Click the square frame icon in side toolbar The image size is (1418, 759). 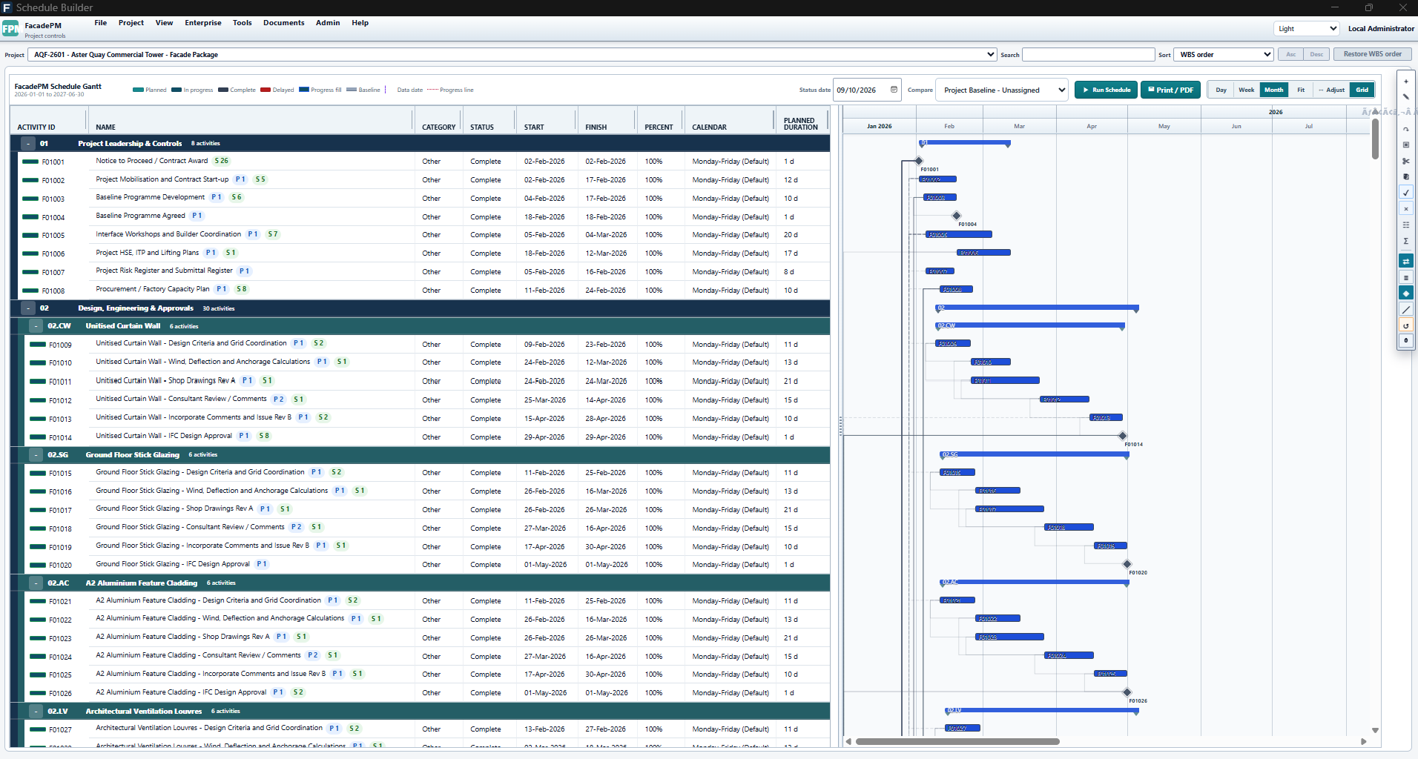click(x=1405, y=145)
